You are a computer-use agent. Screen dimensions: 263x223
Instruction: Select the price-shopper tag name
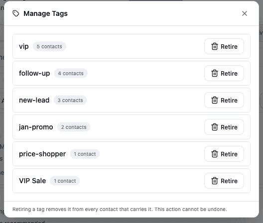pos(42,154)
